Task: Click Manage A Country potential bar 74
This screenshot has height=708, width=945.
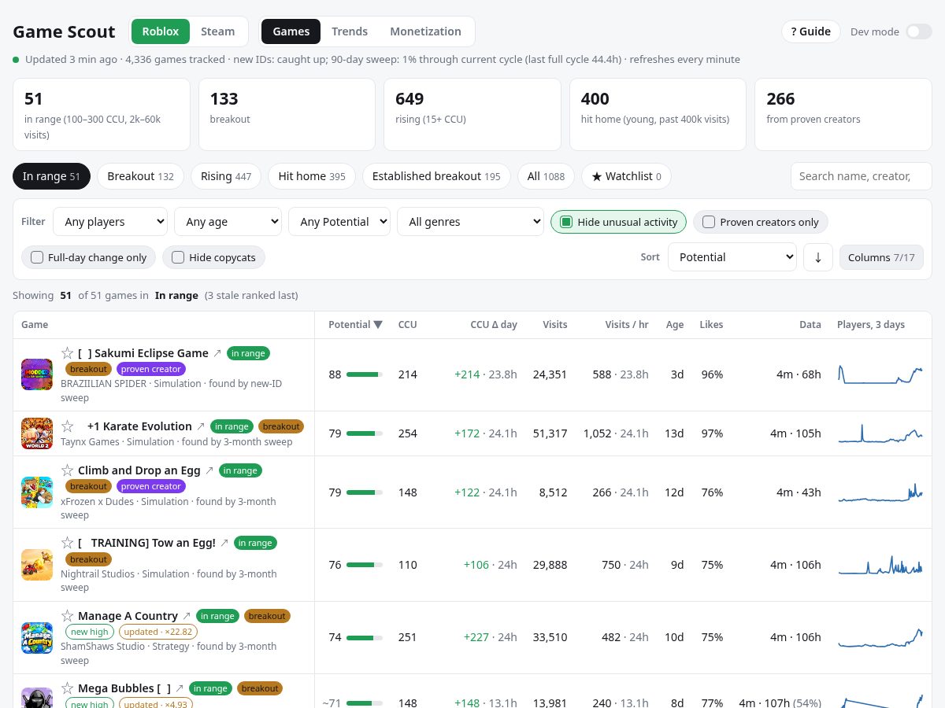Action: coord(365,637)
